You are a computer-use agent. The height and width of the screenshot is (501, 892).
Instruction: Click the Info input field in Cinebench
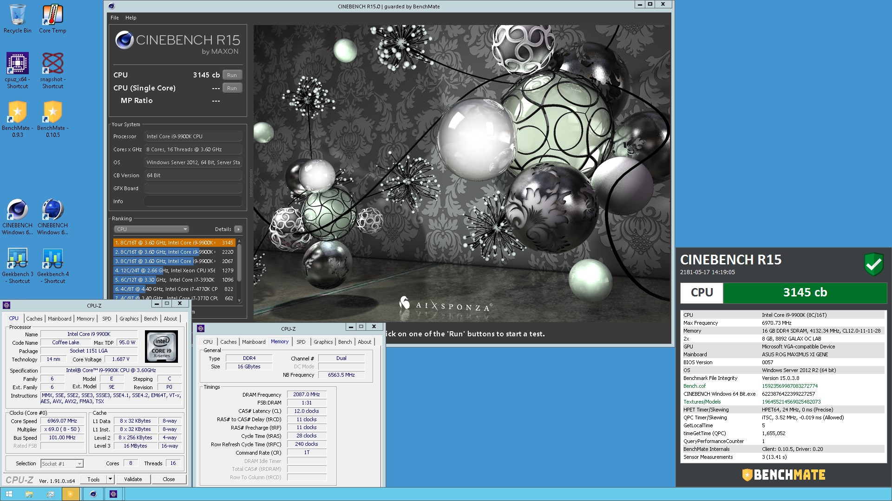pyautogui.click(x=193, y=201)
